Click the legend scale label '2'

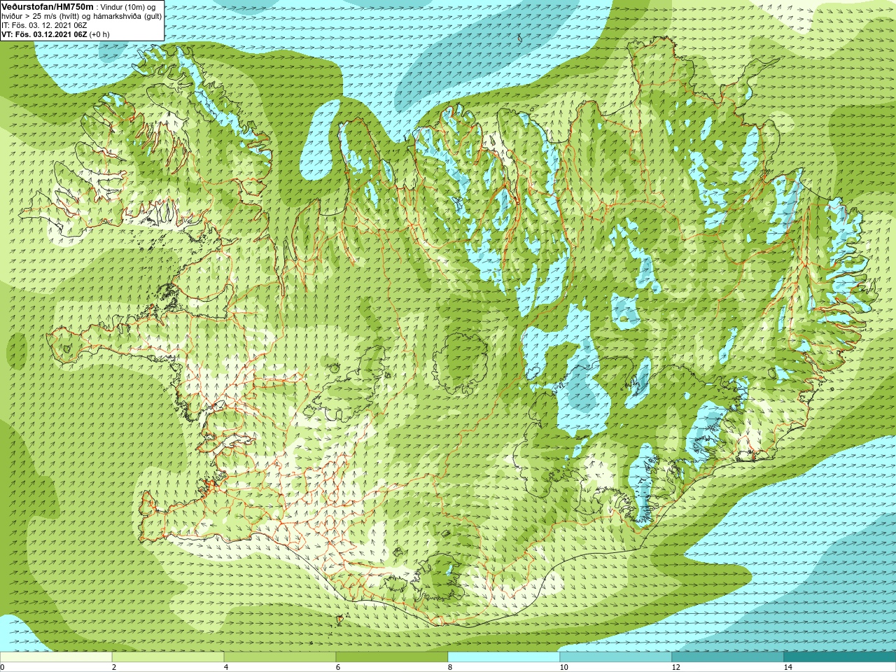click(x=114, y=667)
